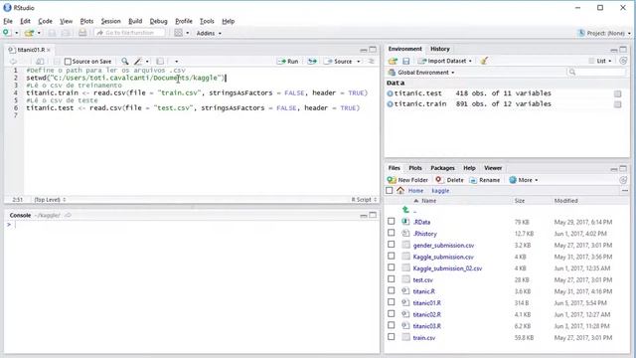This screenshot has width=636, height=358.
Task: Click the New Folder button
Action: [407, 180]
